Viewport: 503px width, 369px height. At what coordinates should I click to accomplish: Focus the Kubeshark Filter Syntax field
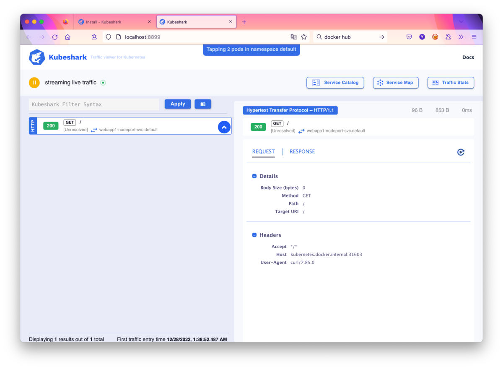click(x=94, y=104)
